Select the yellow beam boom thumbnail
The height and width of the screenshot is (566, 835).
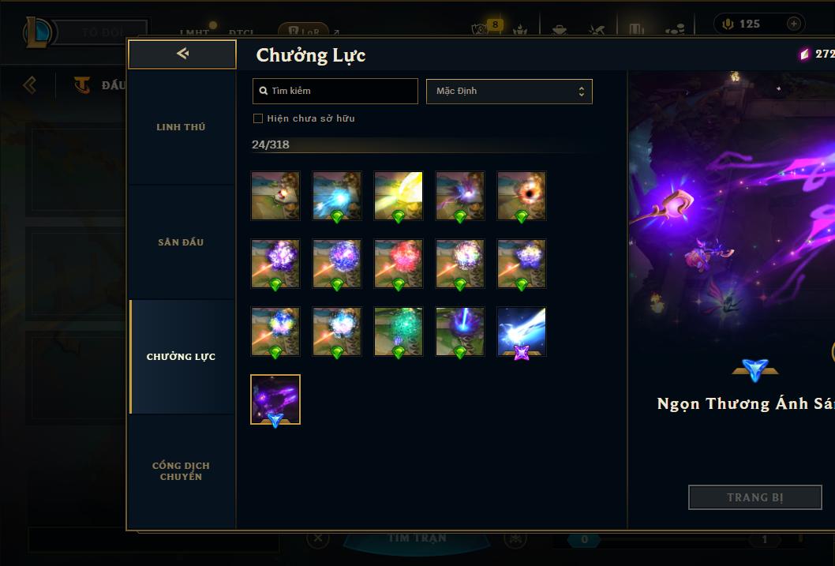pyautogui.click(x=399, y=196)
